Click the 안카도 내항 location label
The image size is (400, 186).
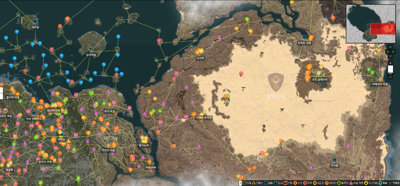pyautogui.click(x=304, y=43)
